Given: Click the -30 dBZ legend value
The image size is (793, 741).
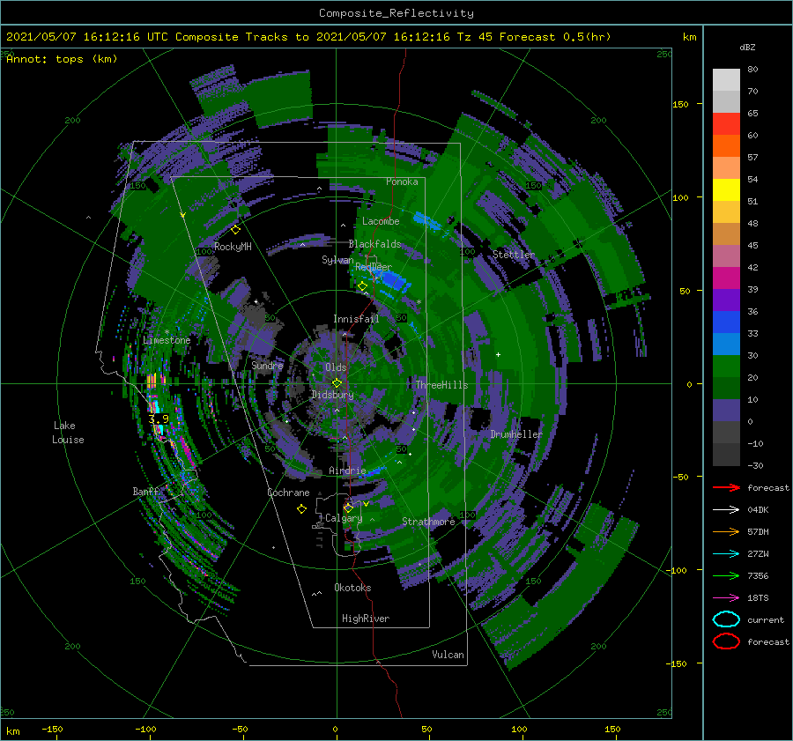Looking at the screenshot, I should tap(755, 465).
